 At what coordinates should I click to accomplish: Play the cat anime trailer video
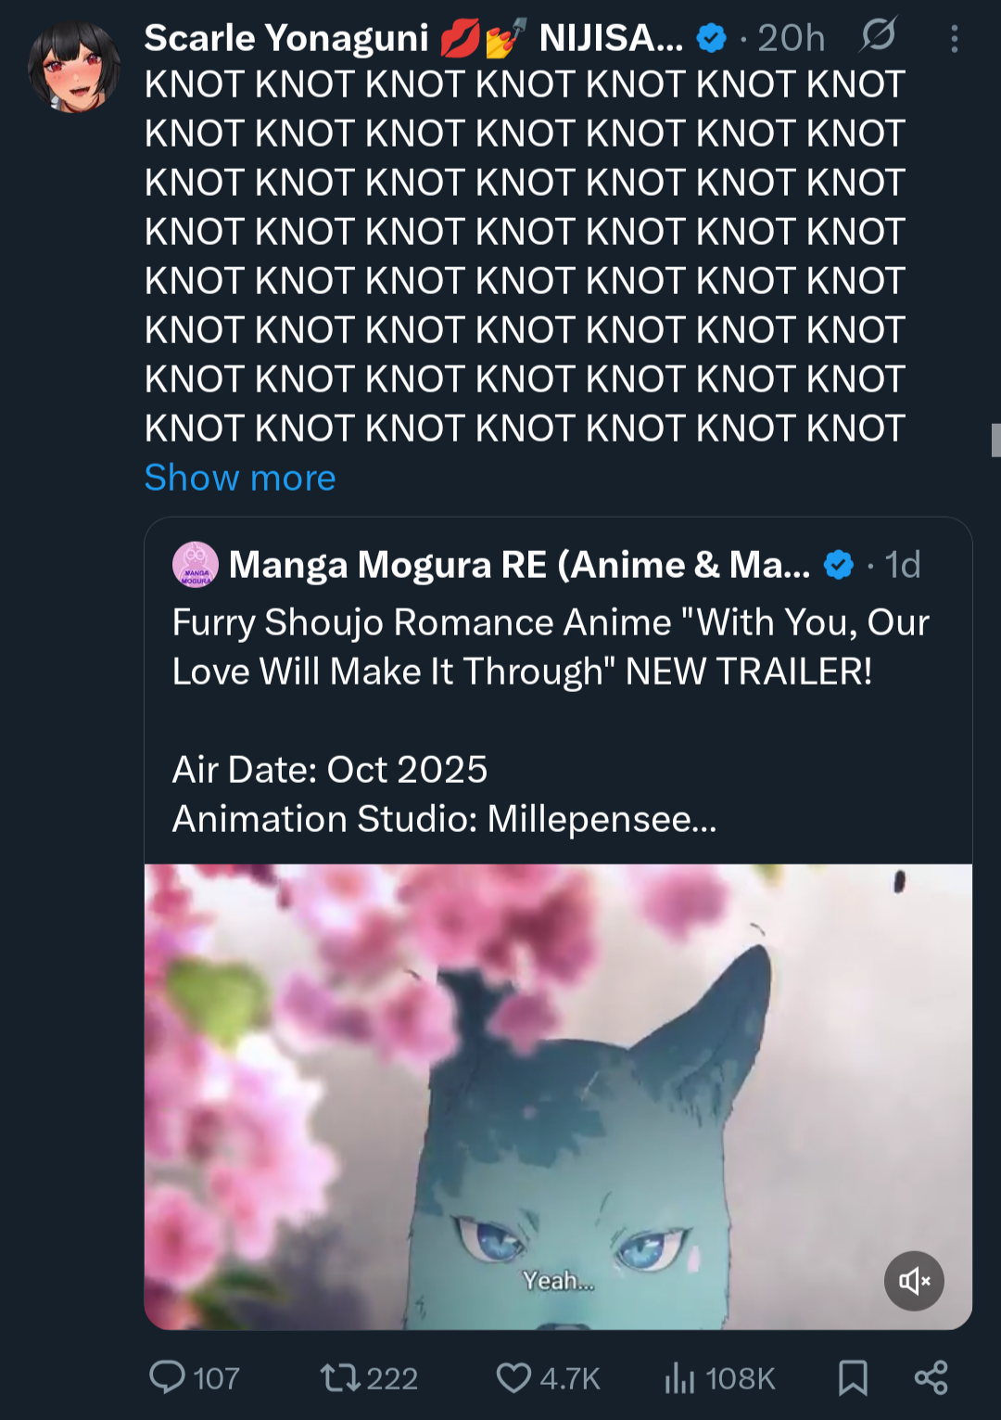(558, 1095)
